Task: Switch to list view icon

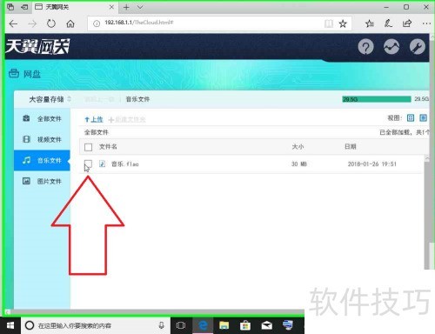Action: coord(423,117)
